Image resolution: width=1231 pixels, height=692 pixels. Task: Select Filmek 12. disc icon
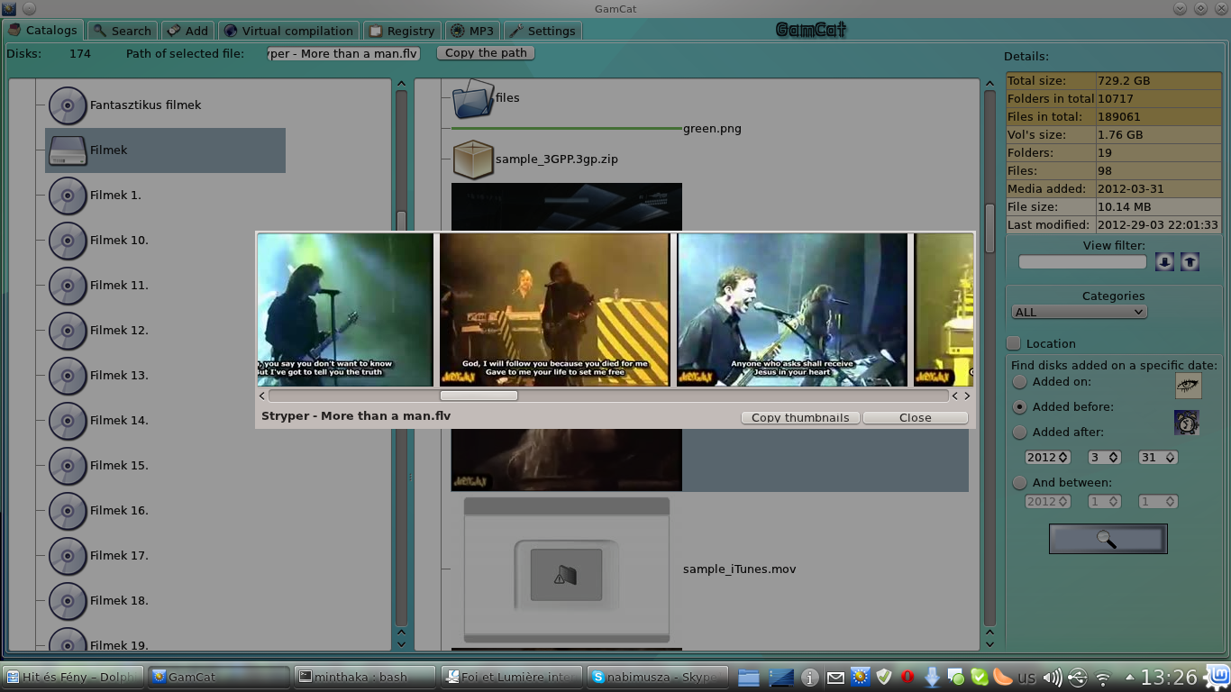pos(68,331)
